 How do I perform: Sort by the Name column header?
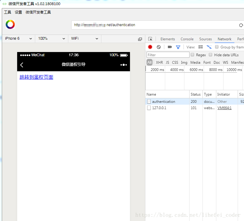(x=168, y=94)
